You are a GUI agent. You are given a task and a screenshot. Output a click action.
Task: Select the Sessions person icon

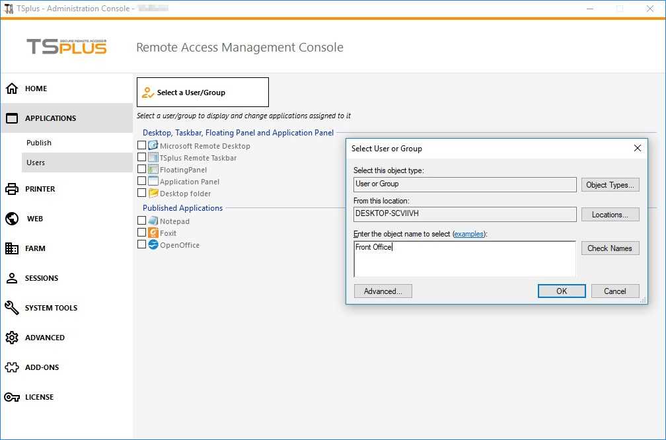point(12,278)
